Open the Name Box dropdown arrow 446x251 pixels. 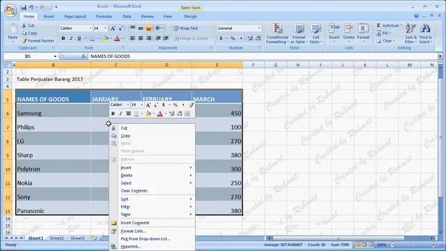click(x=55, y=56)
